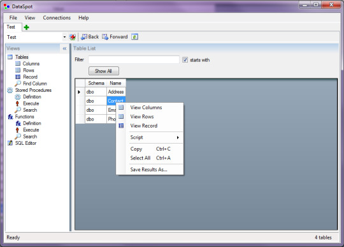
Task: Open the File menu
Action: click(13, 18)
